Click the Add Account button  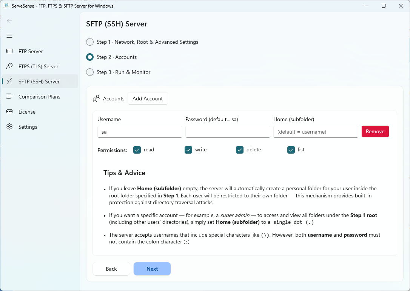[x=148, y=99]
